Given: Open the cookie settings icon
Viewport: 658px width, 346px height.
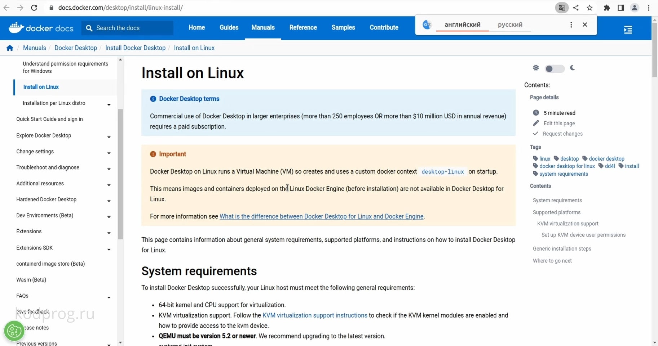Looking at the screenshot, I should point(14,331).
